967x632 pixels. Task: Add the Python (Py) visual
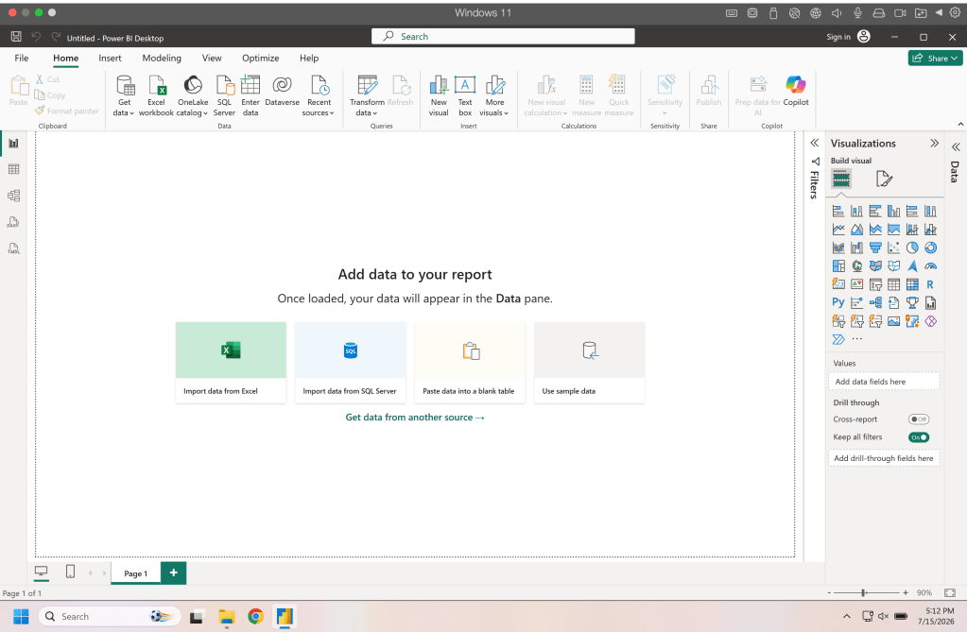coord(838,302)
